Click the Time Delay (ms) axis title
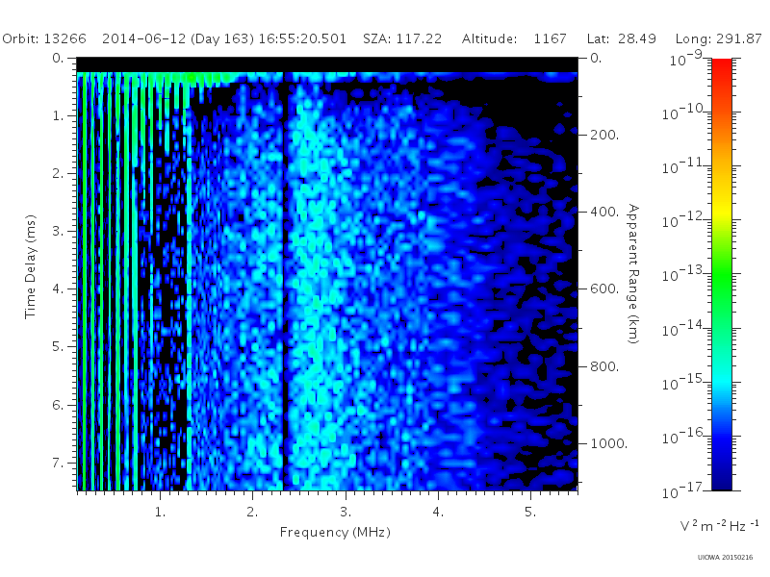Image resolution: width=770 pixels, height=577 pixels. [31, 266]
